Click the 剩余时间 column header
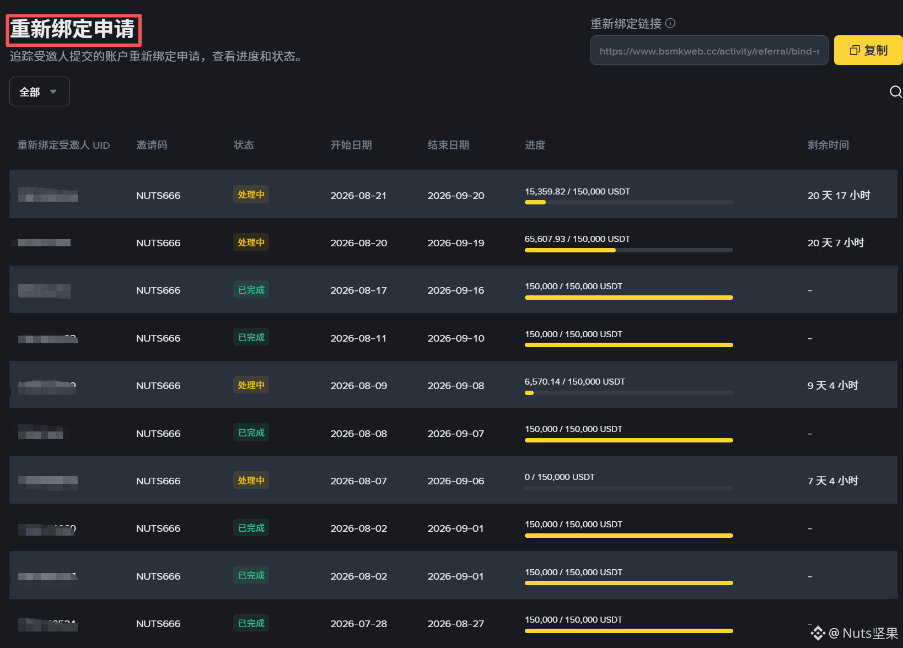The image size is (903, 648). [x=828, y=145]
